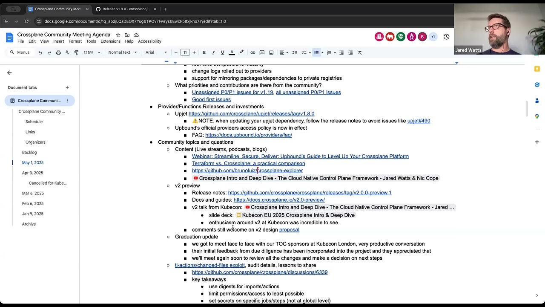
Task: Open the v2 design proposal link
Action: coord(289,230)
